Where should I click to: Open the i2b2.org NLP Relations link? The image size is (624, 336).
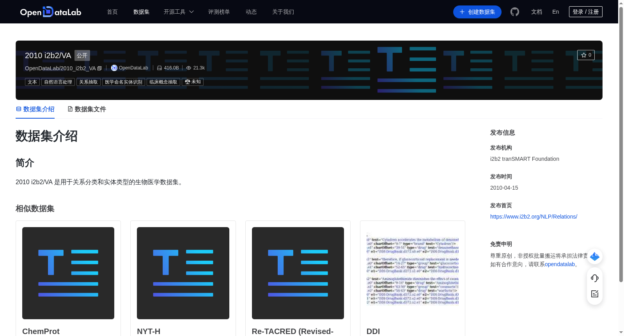point(534,217)
